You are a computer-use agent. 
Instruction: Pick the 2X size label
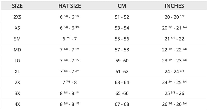[x=17, y=83]
